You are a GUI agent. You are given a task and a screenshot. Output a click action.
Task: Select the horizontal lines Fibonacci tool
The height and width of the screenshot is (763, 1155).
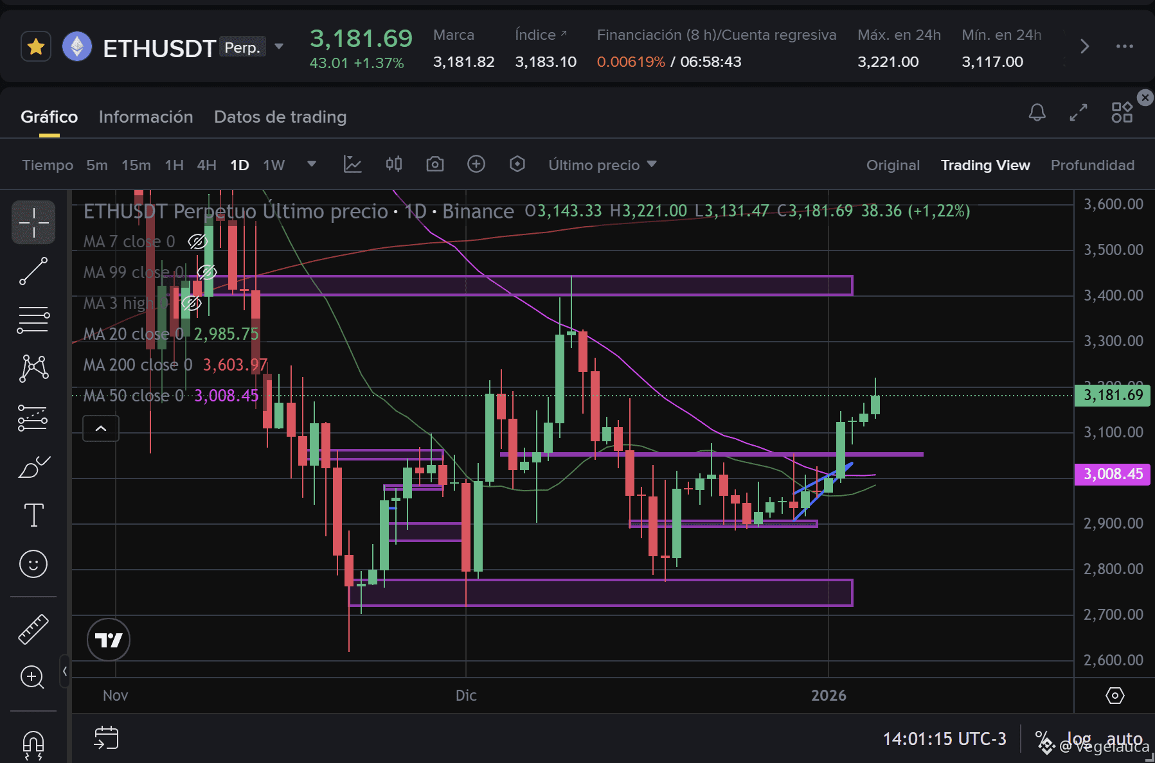point(33,320)
